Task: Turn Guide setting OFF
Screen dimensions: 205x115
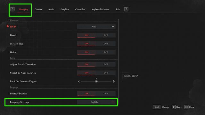Action: [x=106, y=52]
